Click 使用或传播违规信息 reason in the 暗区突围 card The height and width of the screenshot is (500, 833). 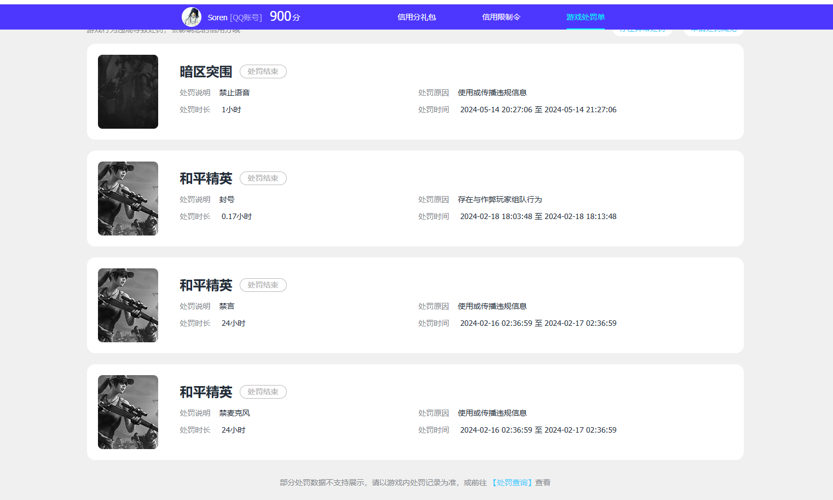(492, 93)
